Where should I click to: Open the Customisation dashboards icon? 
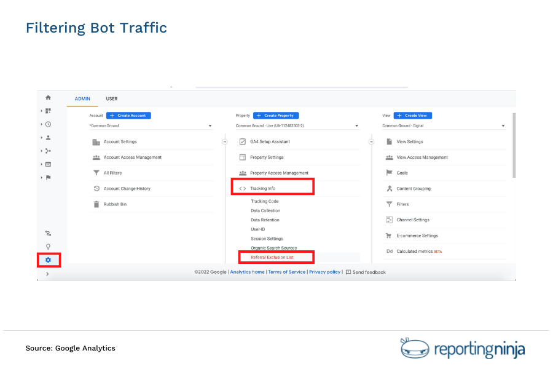click(49, 111)
